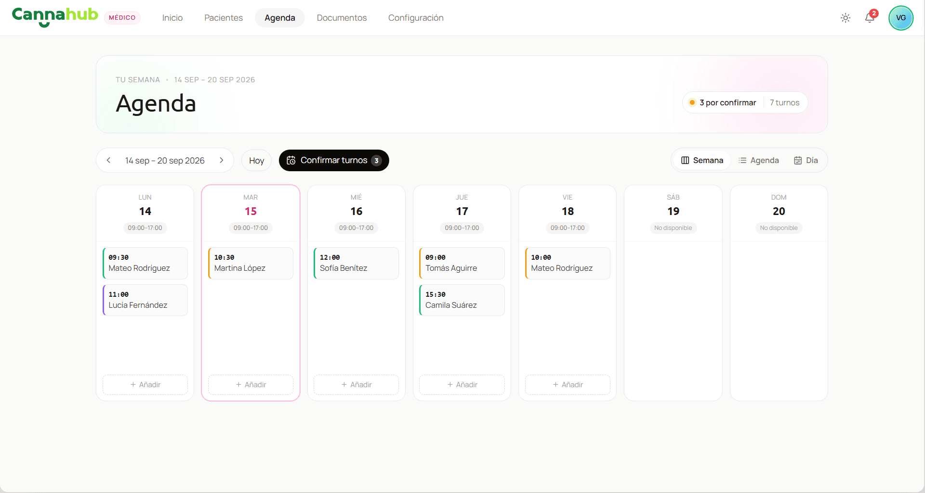Click Saturday's No disponible label

point(673,228)
